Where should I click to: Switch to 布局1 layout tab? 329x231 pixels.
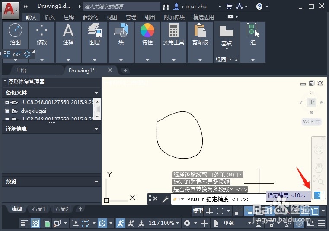(x=38, y=209)
